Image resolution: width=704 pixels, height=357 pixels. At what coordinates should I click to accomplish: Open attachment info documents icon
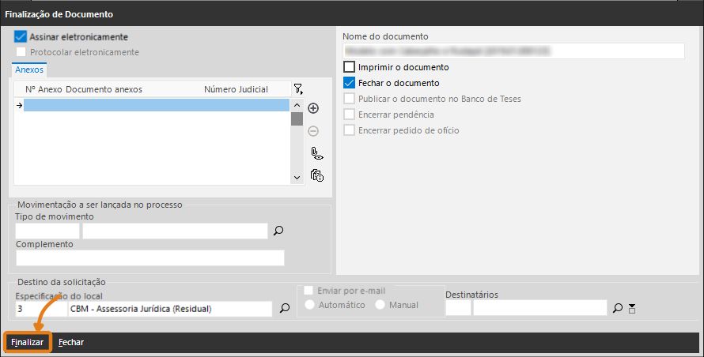pos(317,175)
